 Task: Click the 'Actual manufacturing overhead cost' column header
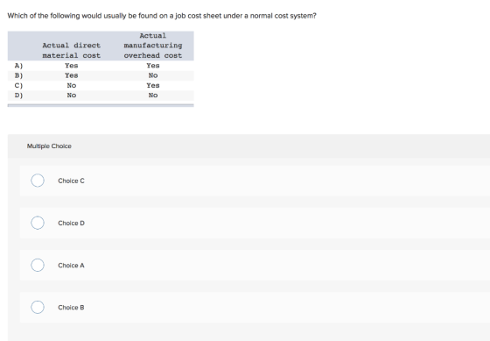[153, 46]
